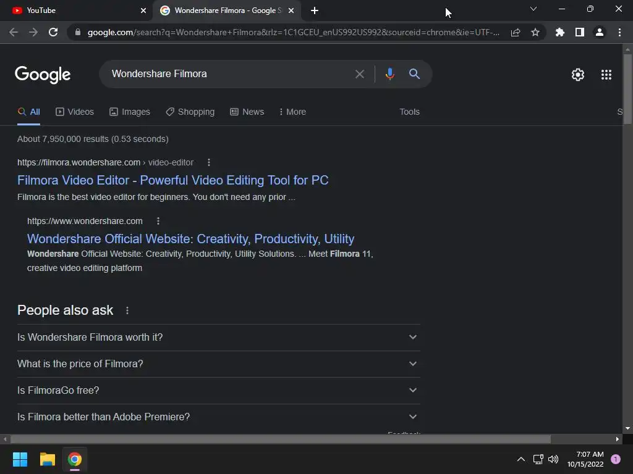Expand "What is the price of Filmora?"
633x474 pixels.
pyautogui.click(x=218, y=364)
